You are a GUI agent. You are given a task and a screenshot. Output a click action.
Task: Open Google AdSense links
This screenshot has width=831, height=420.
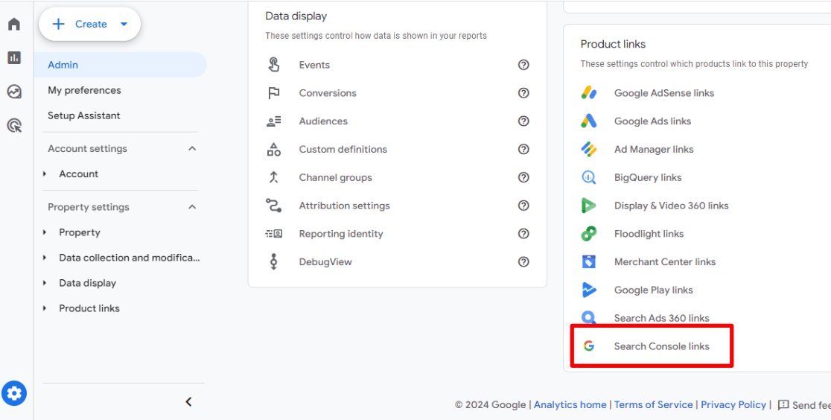coord(664,93)
